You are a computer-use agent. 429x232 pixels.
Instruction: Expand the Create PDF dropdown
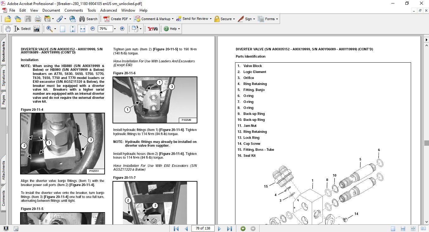[x=130, y=19]
